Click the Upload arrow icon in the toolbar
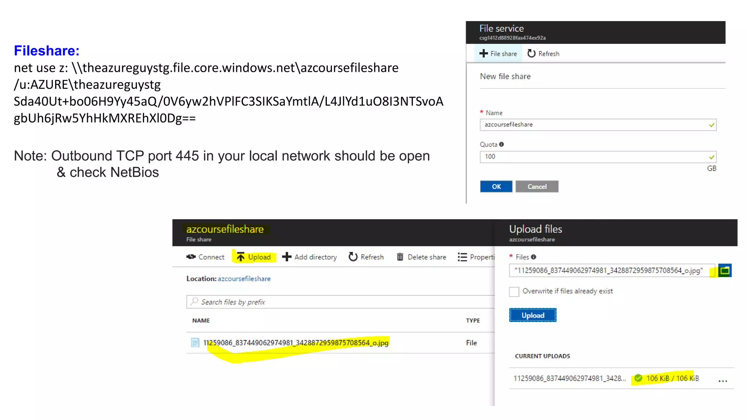The width and height of the screenshot is (747, 420). pyautogui.click(x=241, y=257)
